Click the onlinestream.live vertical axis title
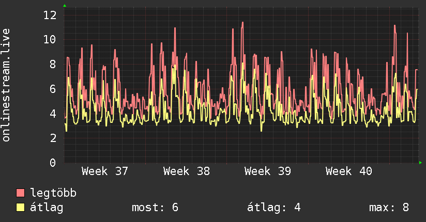 point(6,85)
